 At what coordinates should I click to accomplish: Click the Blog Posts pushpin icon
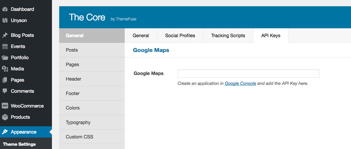pos(5,35)
